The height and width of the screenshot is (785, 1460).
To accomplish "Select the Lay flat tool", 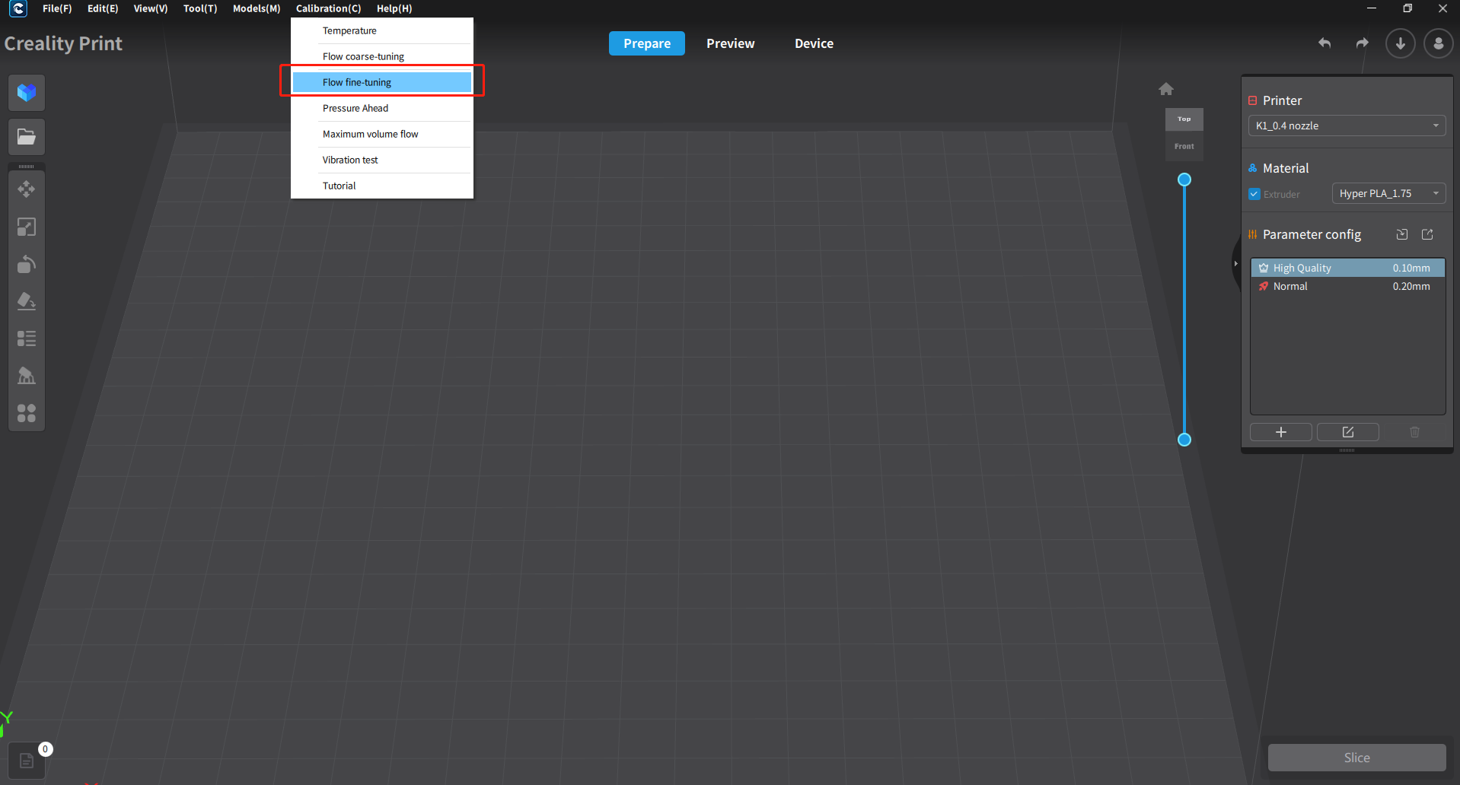I will point(27,301).
